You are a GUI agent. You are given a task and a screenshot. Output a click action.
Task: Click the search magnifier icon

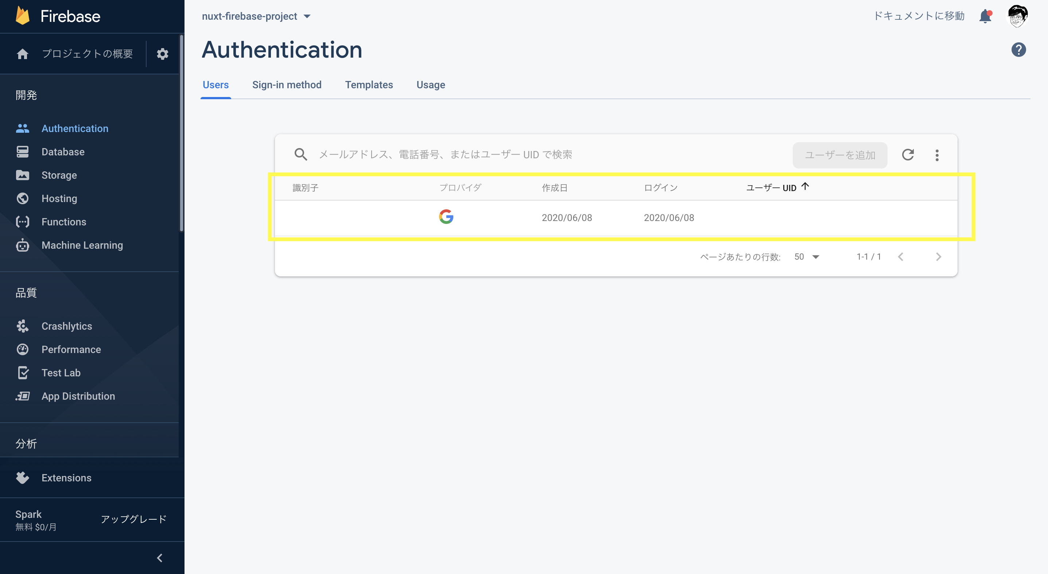300,155
